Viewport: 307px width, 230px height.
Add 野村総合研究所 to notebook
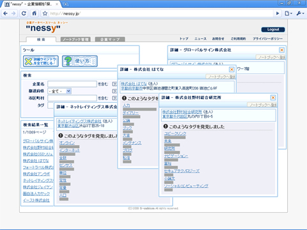click(x=262, y=105)
